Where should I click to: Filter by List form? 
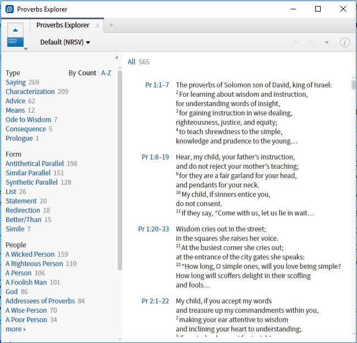click(x=11, y=191)
